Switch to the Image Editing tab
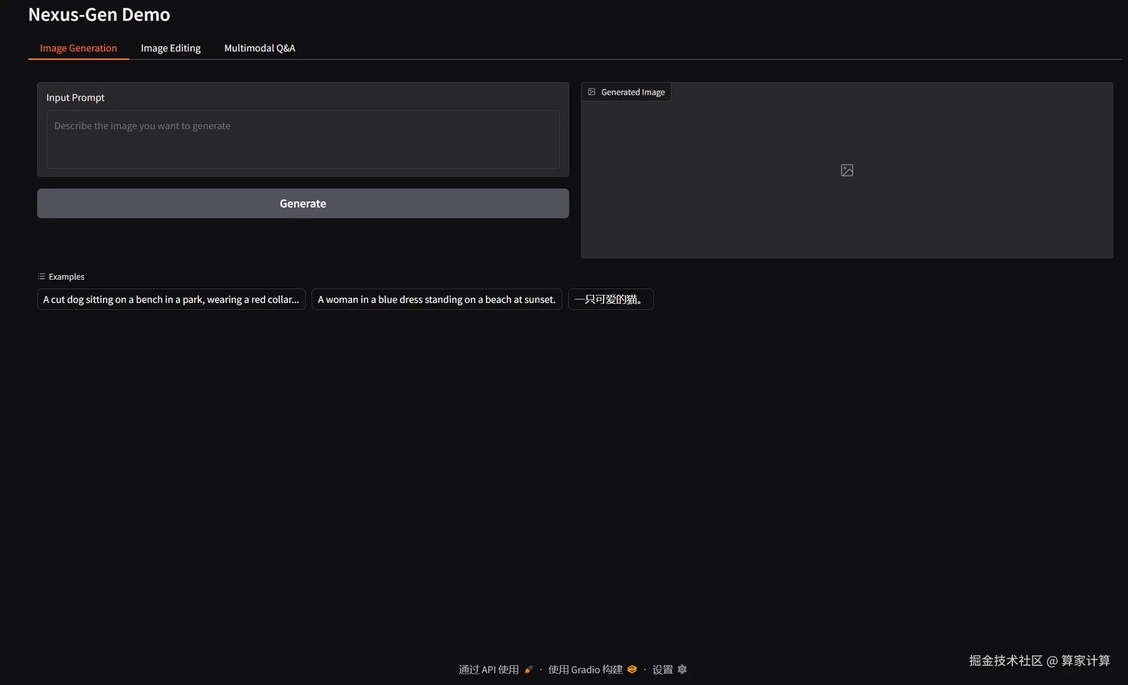The height and width of the screenshot is (685, 1128). coord(170,48)
